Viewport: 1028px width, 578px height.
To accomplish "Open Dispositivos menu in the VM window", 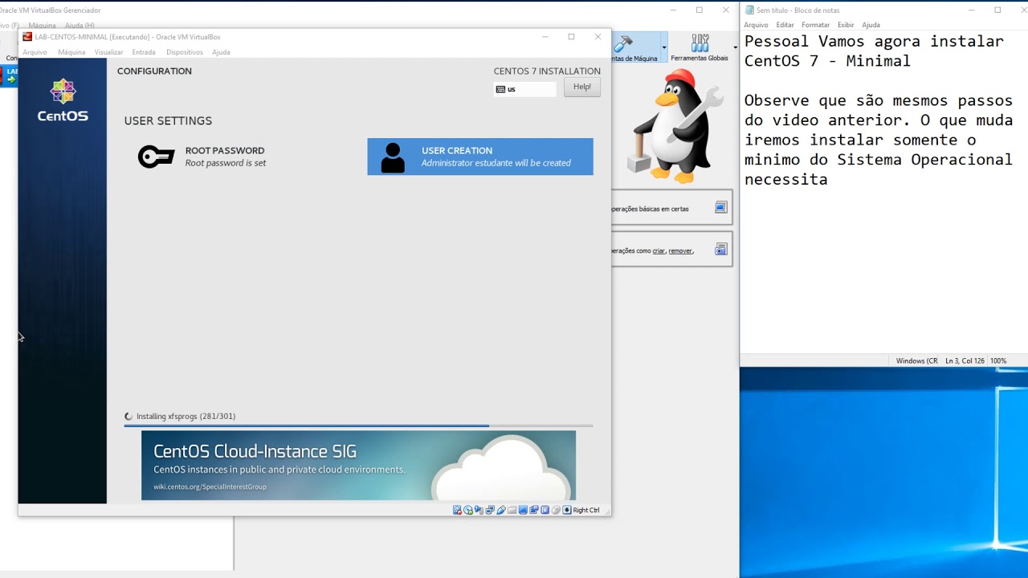I will click(x=185, y=52).
